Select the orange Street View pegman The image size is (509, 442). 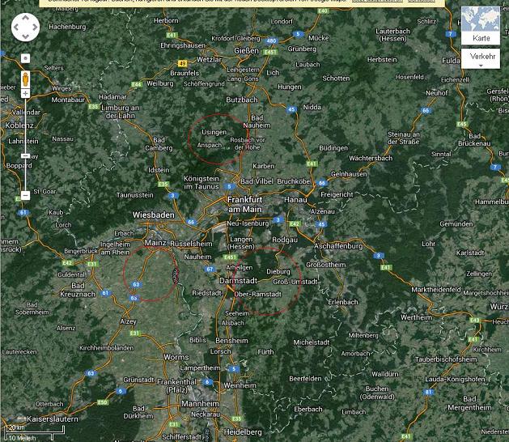point(25,79)
